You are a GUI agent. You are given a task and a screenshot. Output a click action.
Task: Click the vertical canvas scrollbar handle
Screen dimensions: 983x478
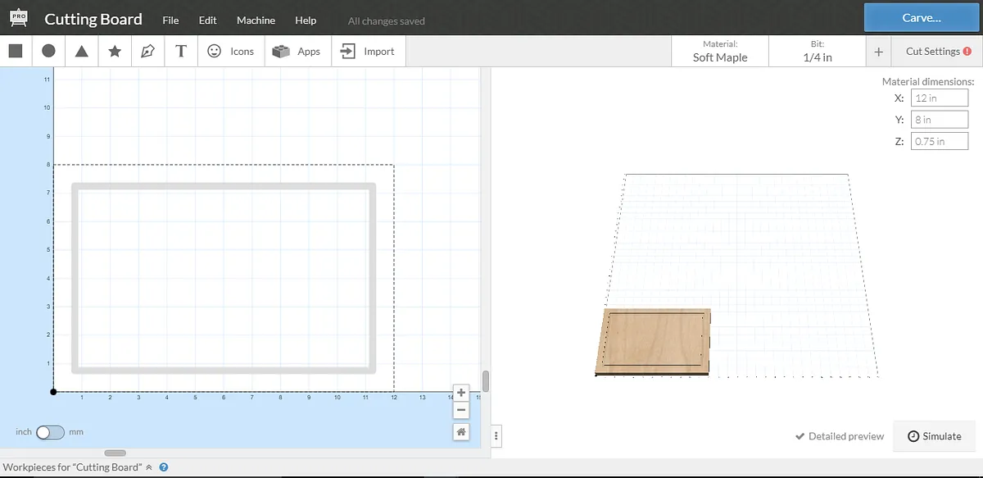(x=486, y=381)
